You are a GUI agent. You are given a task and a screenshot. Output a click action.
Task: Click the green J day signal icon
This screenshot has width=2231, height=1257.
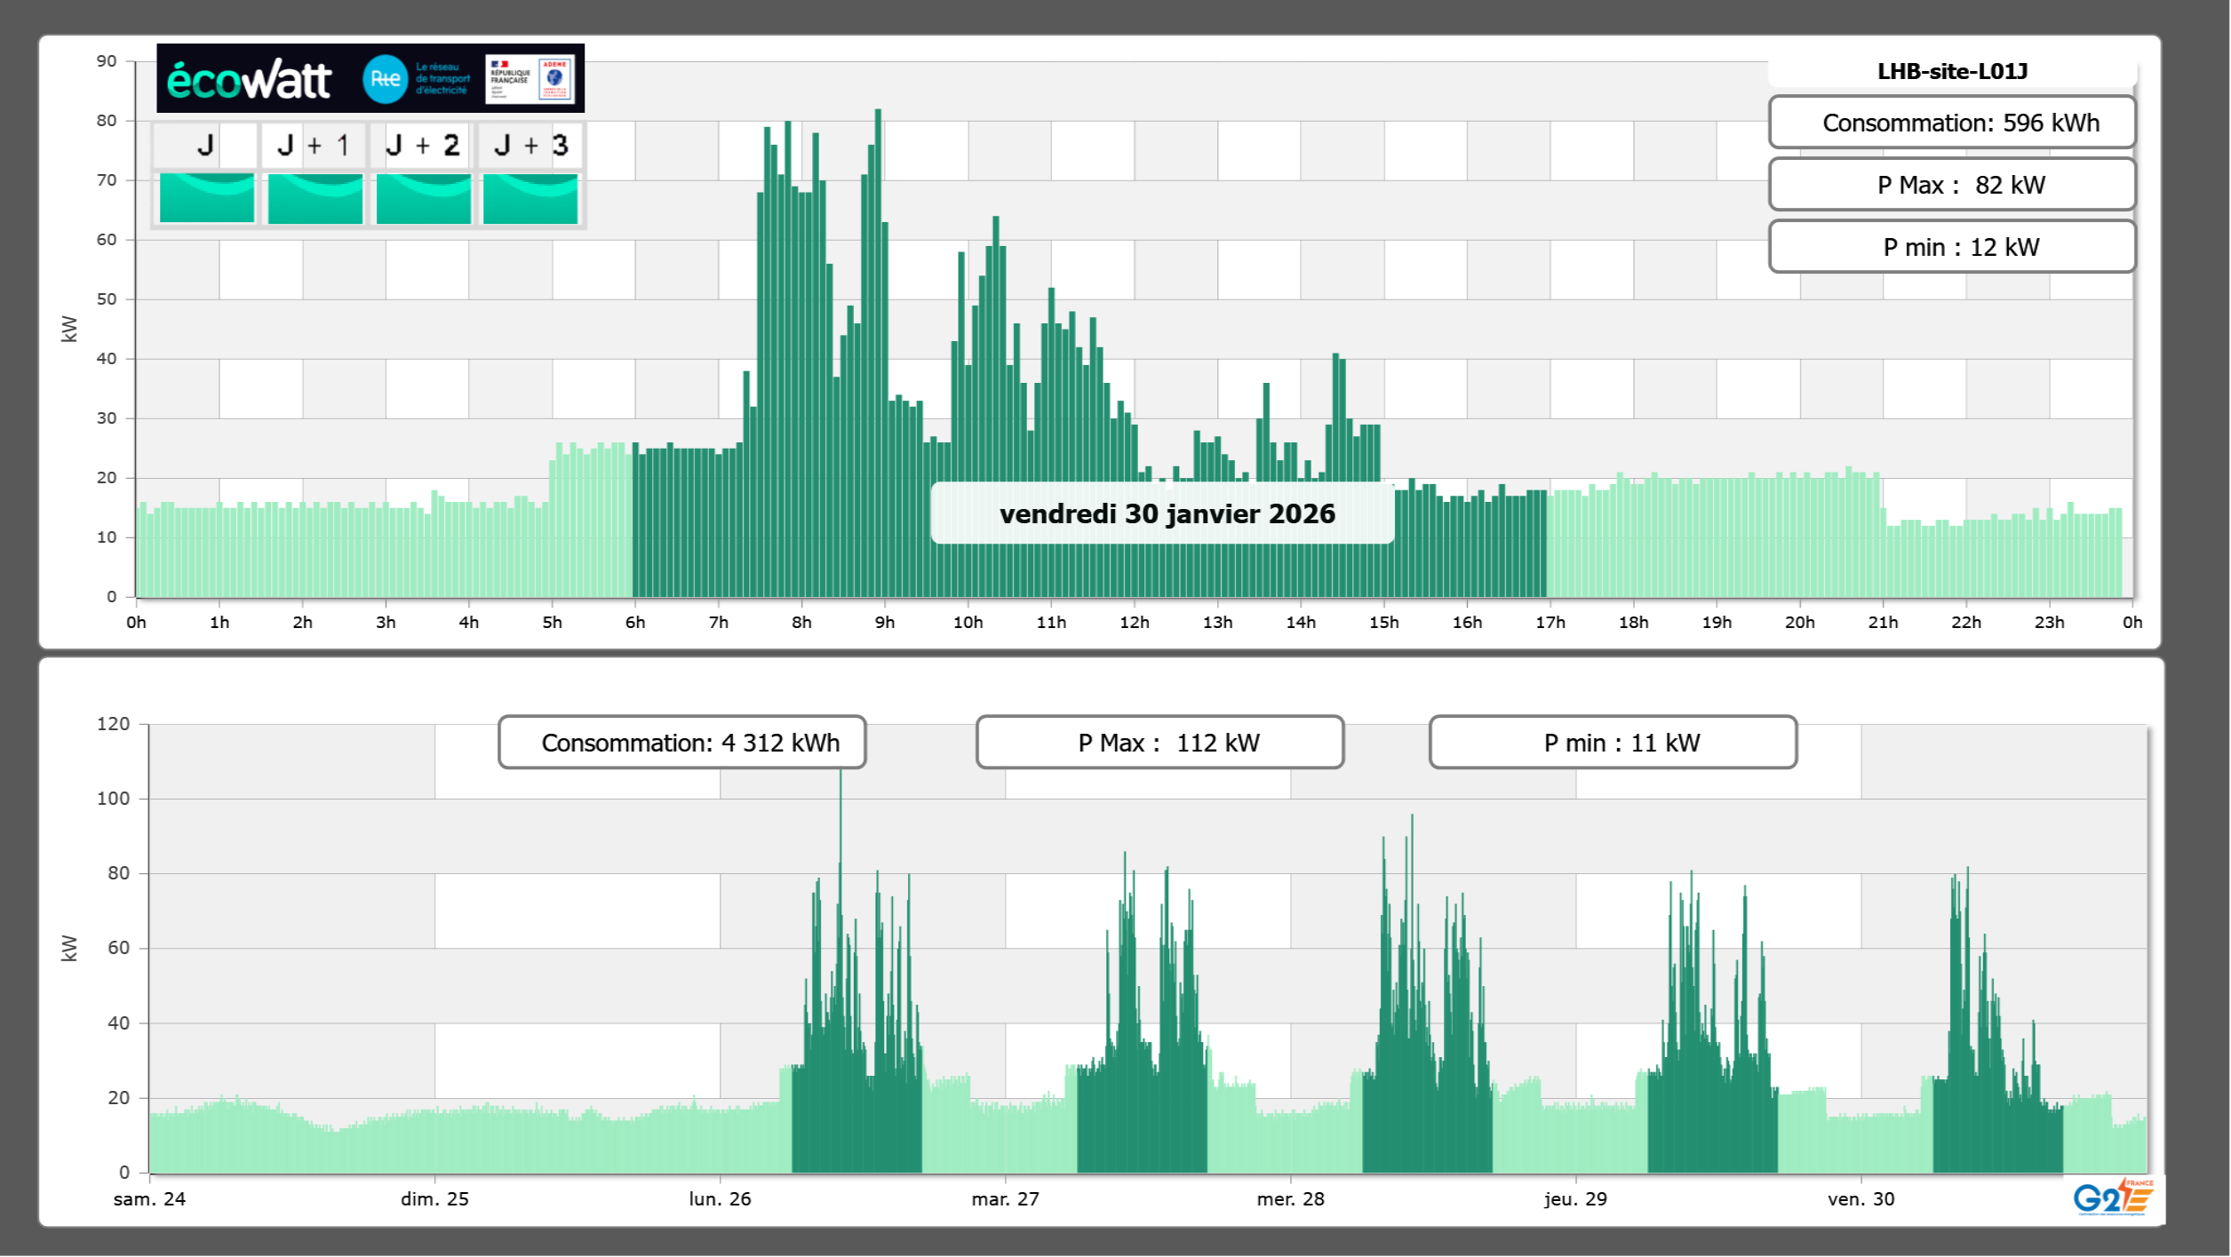pos(206,198)
